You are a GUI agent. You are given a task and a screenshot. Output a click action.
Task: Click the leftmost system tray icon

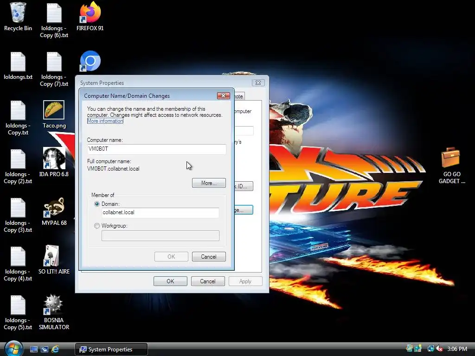click(x=410, y=349)
